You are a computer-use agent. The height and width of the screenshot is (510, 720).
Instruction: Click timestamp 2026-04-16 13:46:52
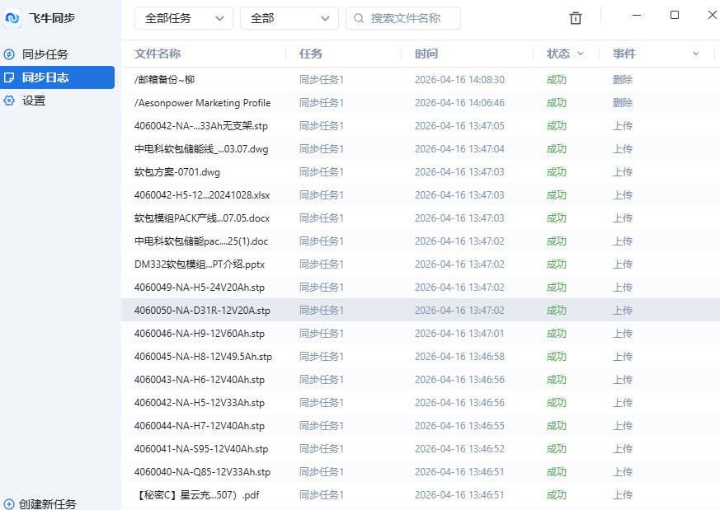tap(459, 449)
